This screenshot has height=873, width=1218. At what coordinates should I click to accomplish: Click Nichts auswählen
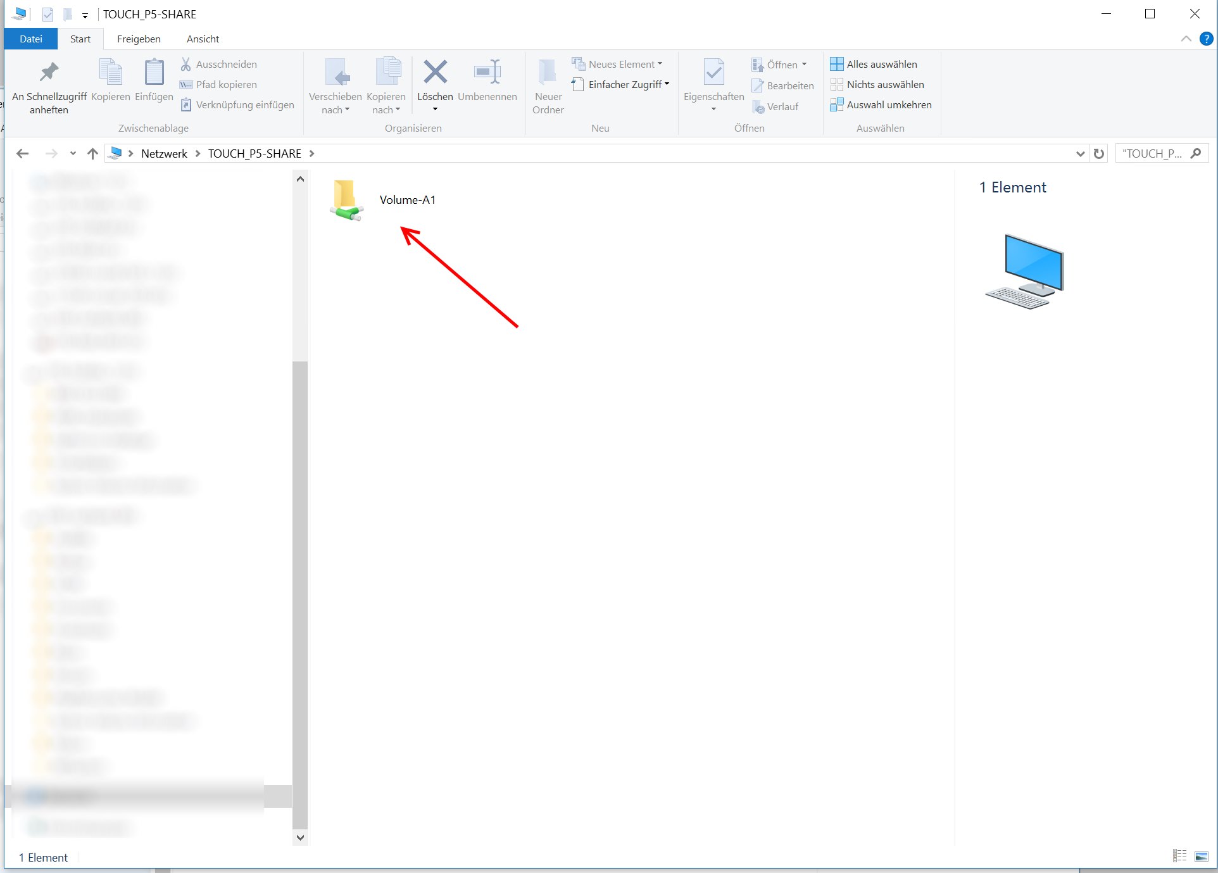[x=877, y=84]
